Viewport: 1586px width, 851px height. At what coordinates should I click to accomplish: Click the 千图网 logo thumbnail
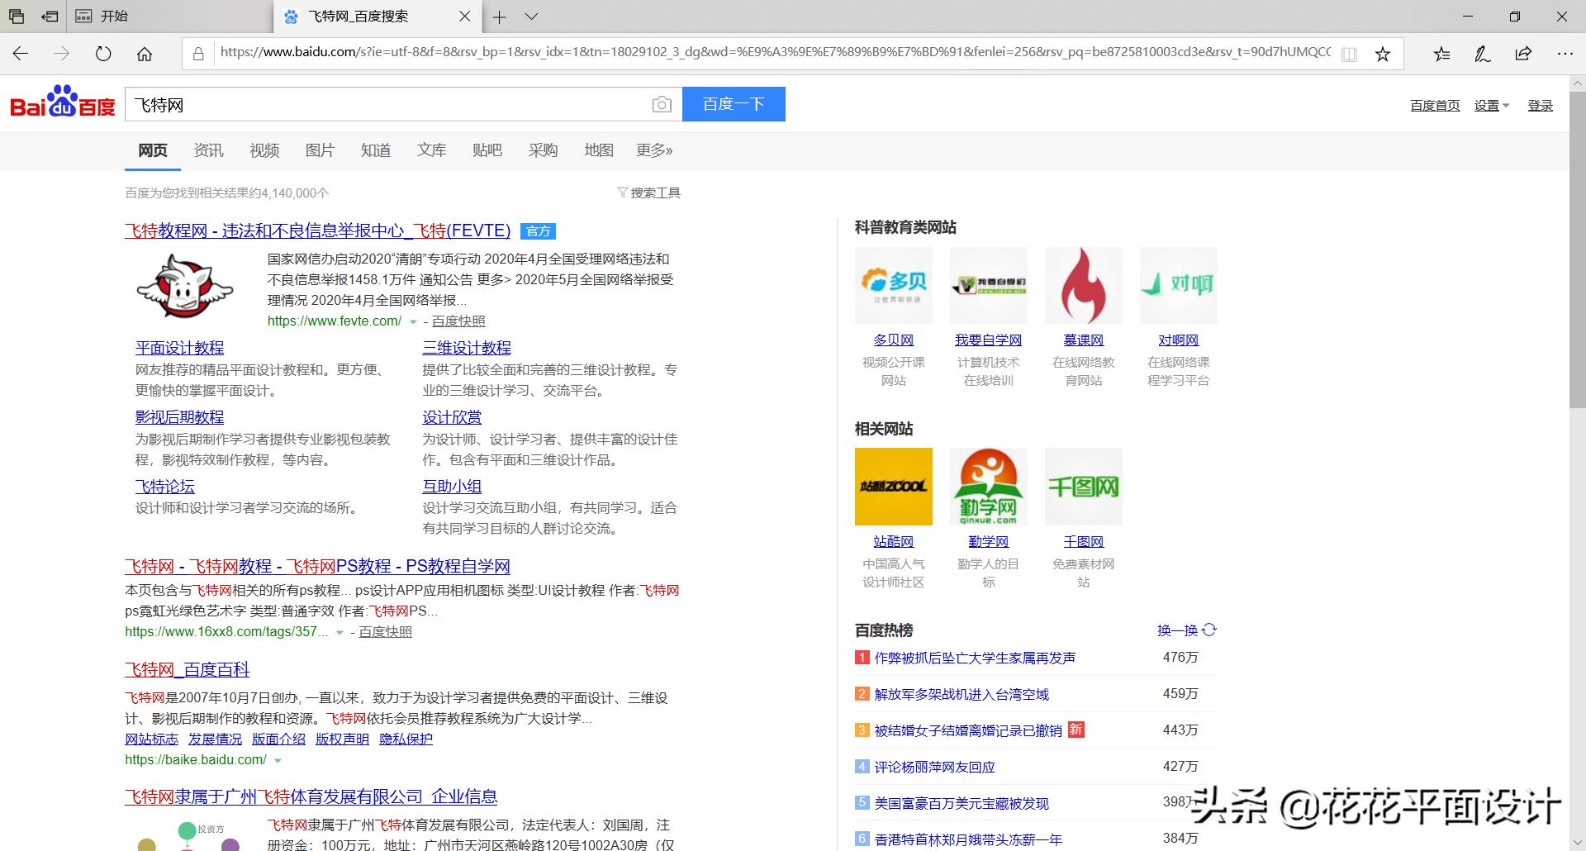pos(1084,487)
